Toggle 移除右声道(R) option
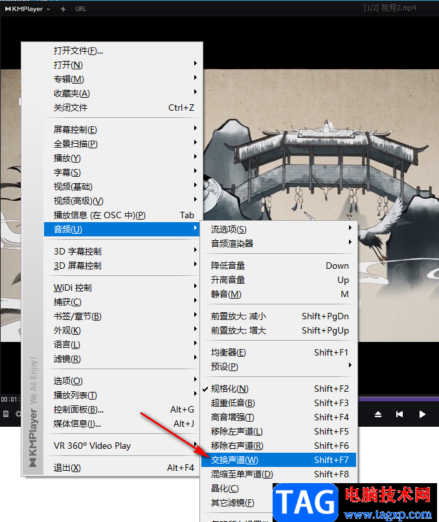The width and height of the screenshot is (439, 522). click(279, 446)
